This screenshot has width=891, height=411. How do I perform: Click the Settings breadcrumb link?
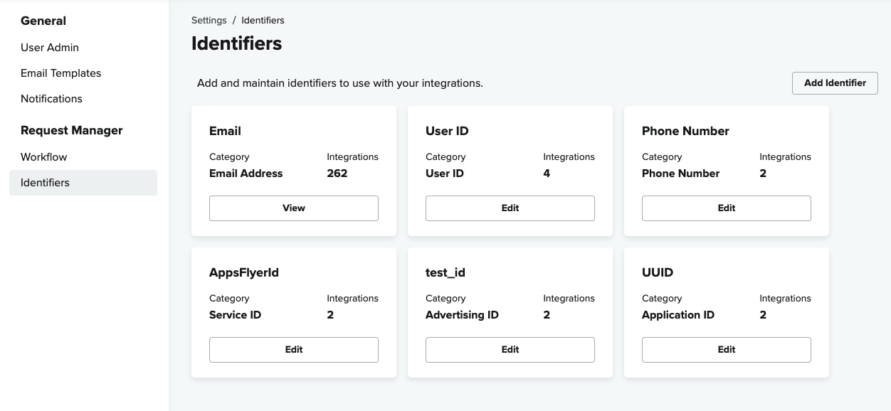click(209, 21)
